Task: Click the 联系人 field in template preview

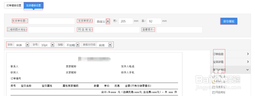Action: coord(15,66)
